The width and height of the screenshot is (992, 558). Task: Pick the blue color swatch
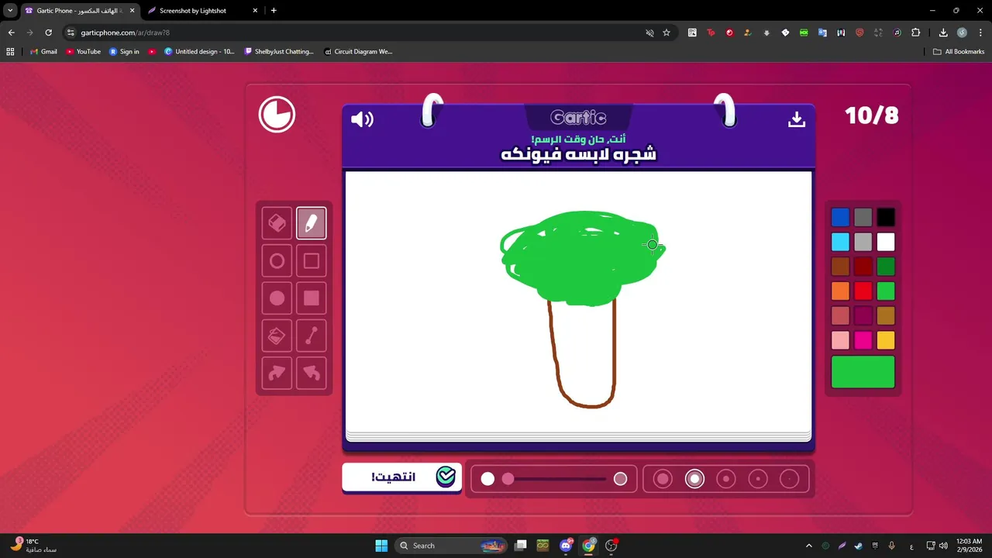pos(840,217)
